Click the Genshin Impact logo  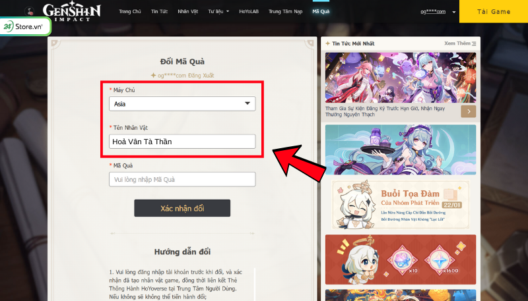[72, 11]
